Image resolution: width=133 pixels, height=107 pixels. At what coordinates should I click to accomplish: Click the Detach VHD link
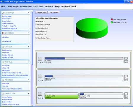pos(6,70)
